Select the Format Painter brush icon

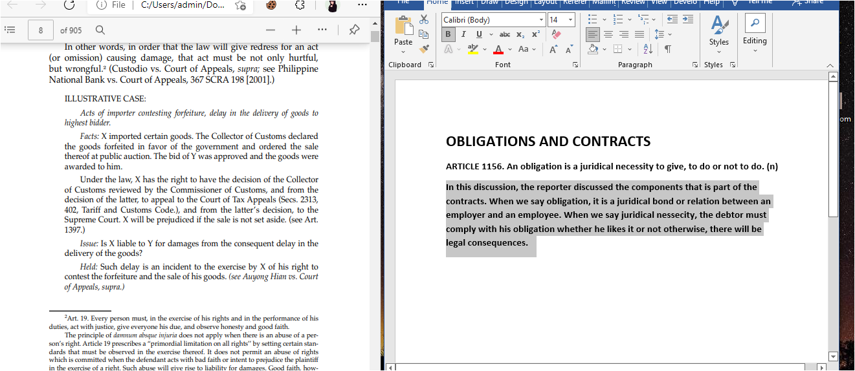[424, 48]
